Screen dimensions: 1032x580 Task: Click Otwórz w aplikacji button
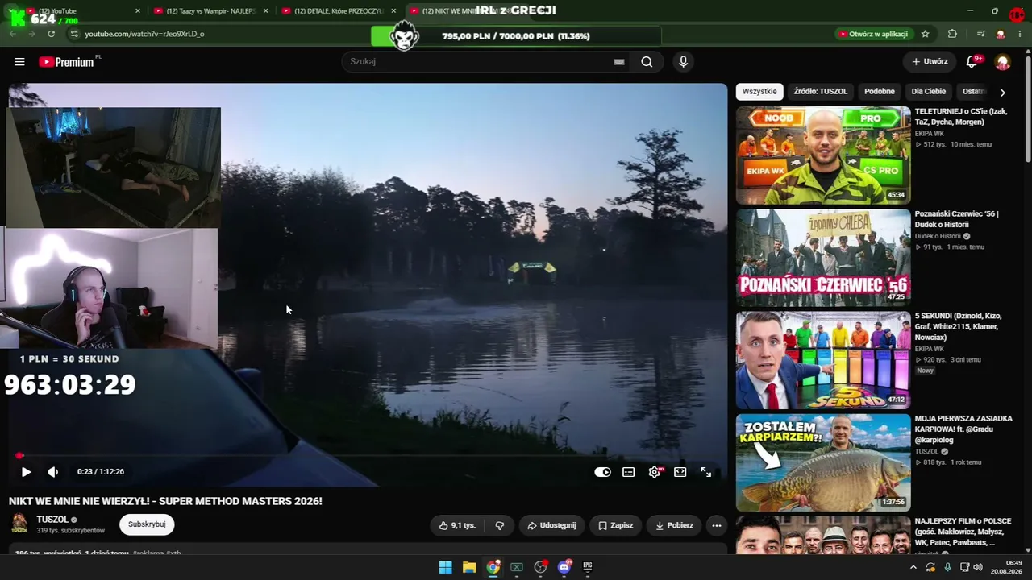click(873, 34)
